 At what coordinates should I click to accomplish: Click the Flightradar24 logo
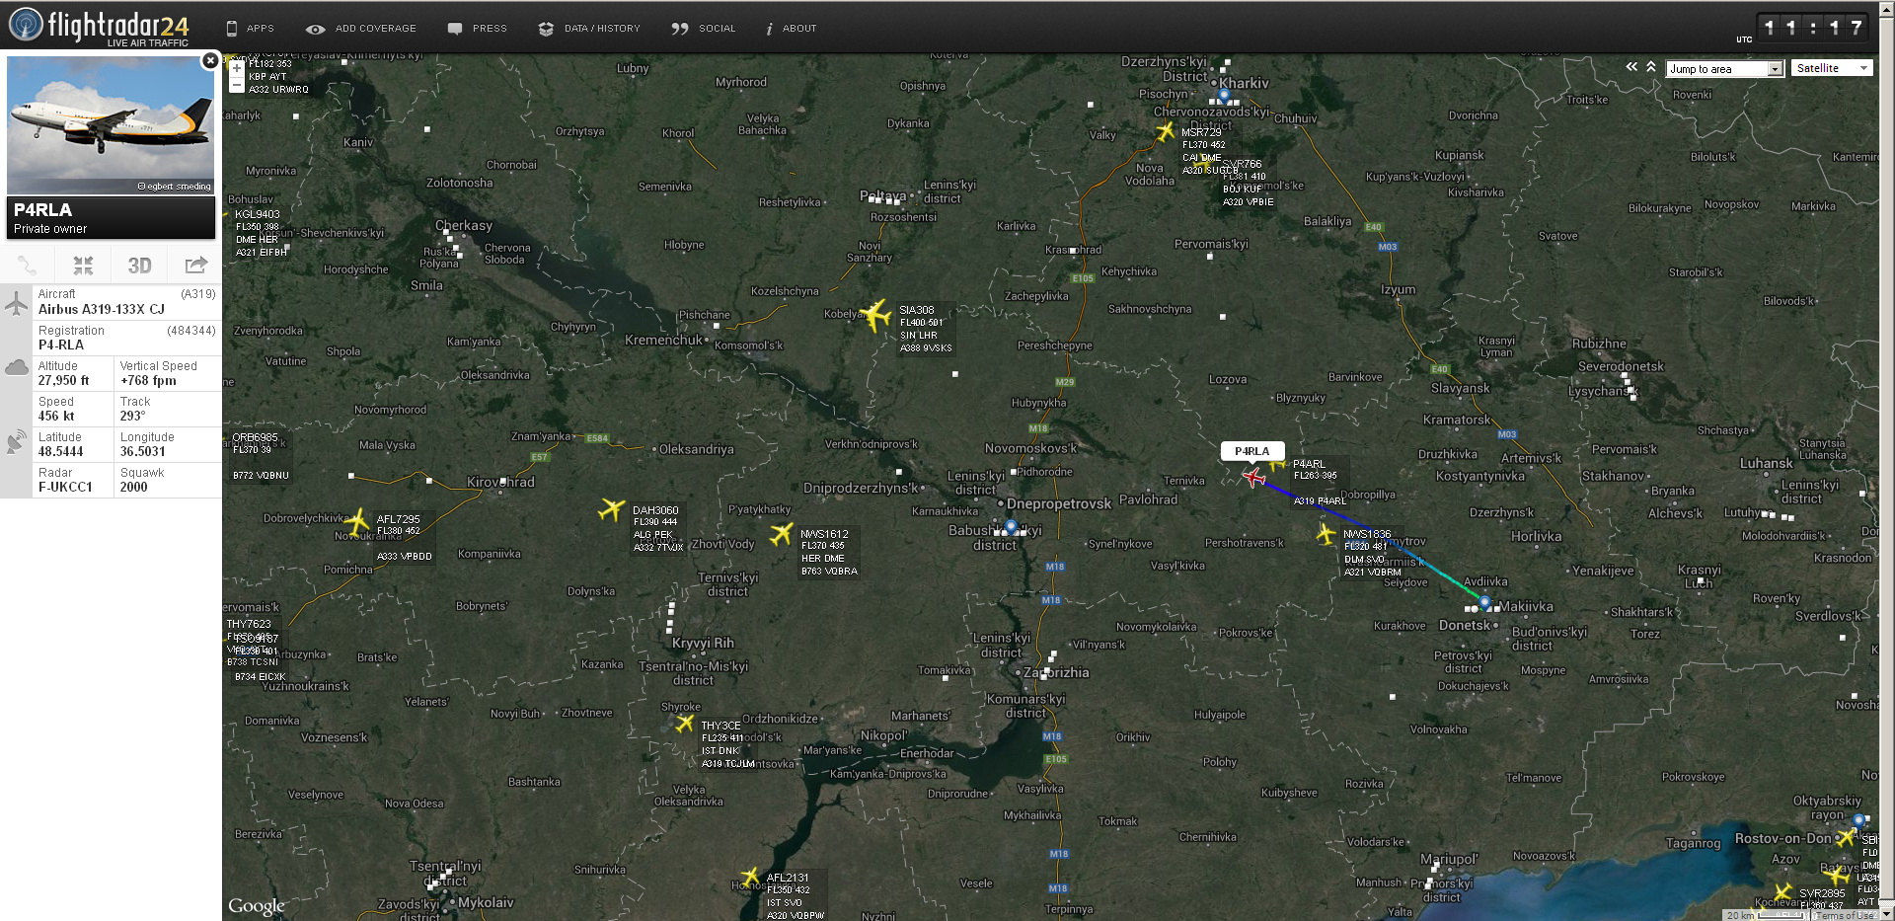99,27
